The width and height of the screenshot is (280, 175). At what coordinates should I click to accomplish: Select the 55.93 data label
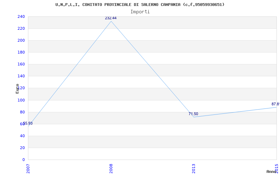coord(28,123)
